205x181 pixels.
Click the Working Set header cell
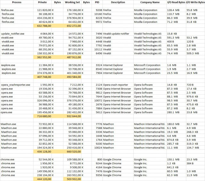click(x=72, y=2)
